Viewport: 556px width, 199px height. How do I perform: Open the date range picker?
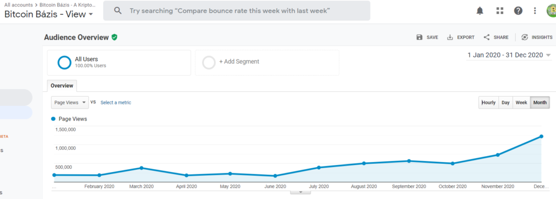click(509, 55)
